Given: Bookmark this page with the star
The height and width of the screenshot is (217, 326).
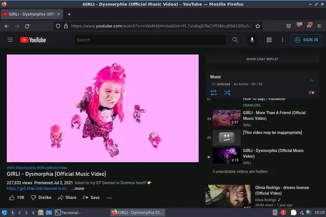Looking at the screenshot, I should coord(258,26).
